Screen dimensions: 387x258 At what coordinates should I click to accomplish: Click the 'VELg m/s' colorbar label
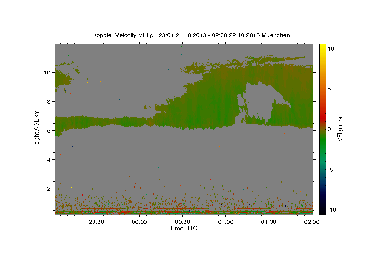tap(340, 129)
